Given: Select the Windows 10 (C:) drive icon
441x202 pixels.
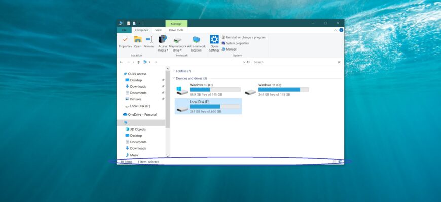Looking at the screenshot, I should [x=182, y=91].
